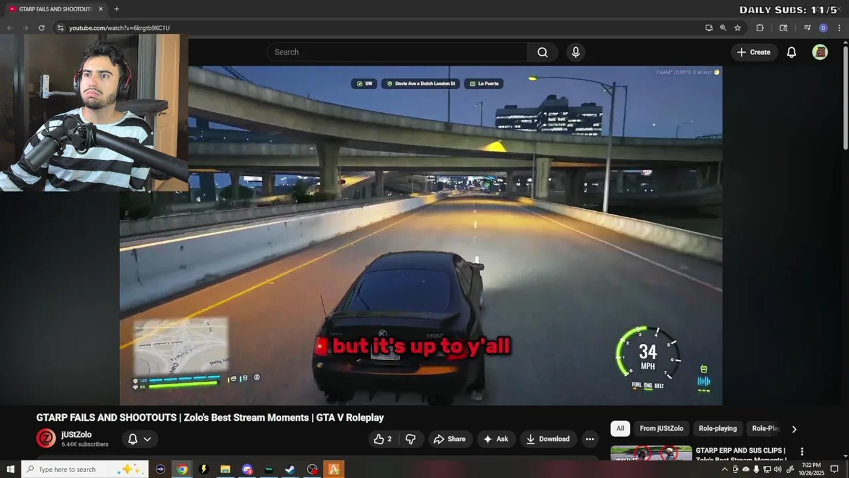This screenshot has width=849, height=478.
Task: Click the video player to pause
Action: pyautogui.click(x=421, y=235)
